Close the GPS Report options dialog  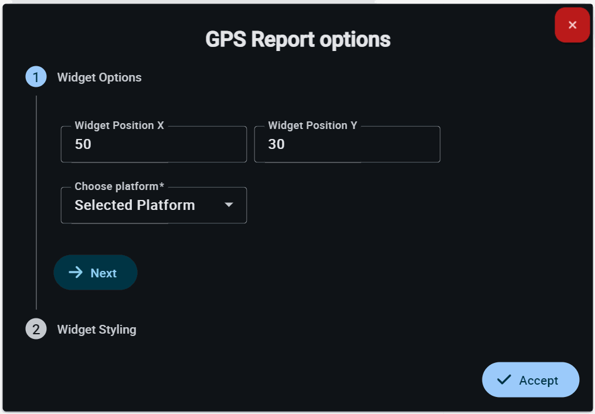pyautogui.click(x=572, y=25)
